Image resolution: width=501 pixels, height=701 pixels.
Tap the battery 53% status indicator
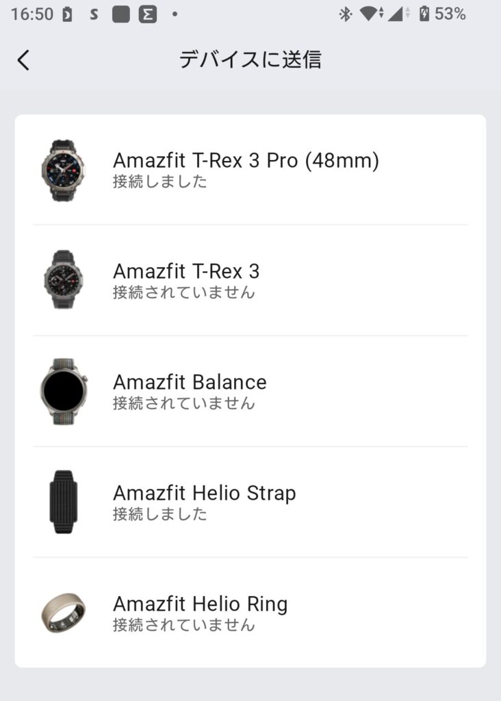tap(442, 14)
